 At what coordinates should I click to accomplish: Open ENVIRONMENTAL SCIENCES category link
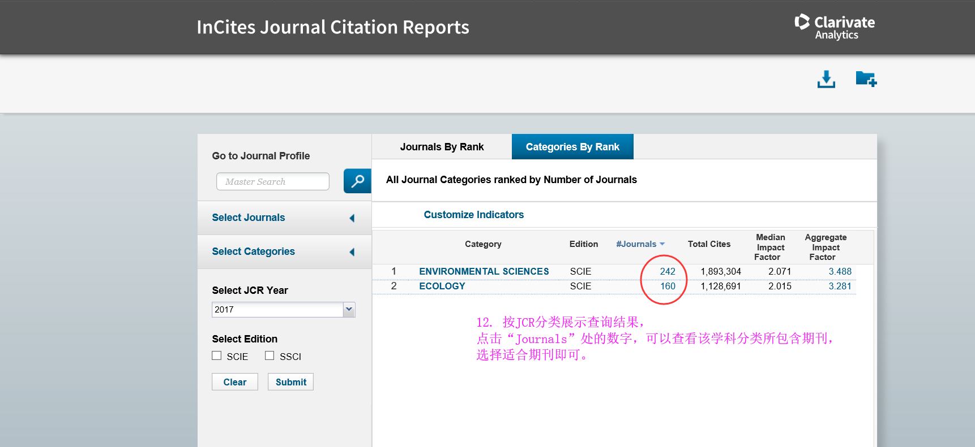point(484,271)
